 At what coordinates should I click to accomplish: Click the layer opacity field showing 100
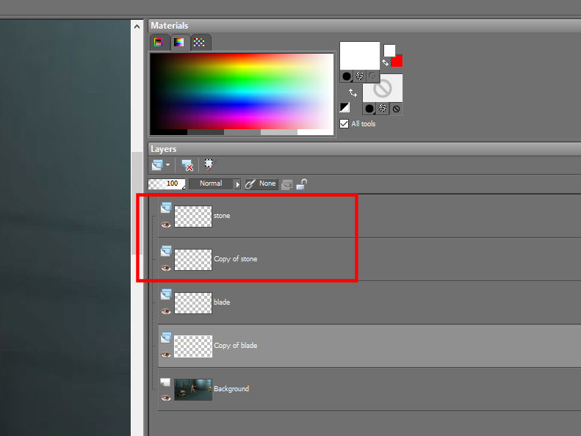click(167, 184)
